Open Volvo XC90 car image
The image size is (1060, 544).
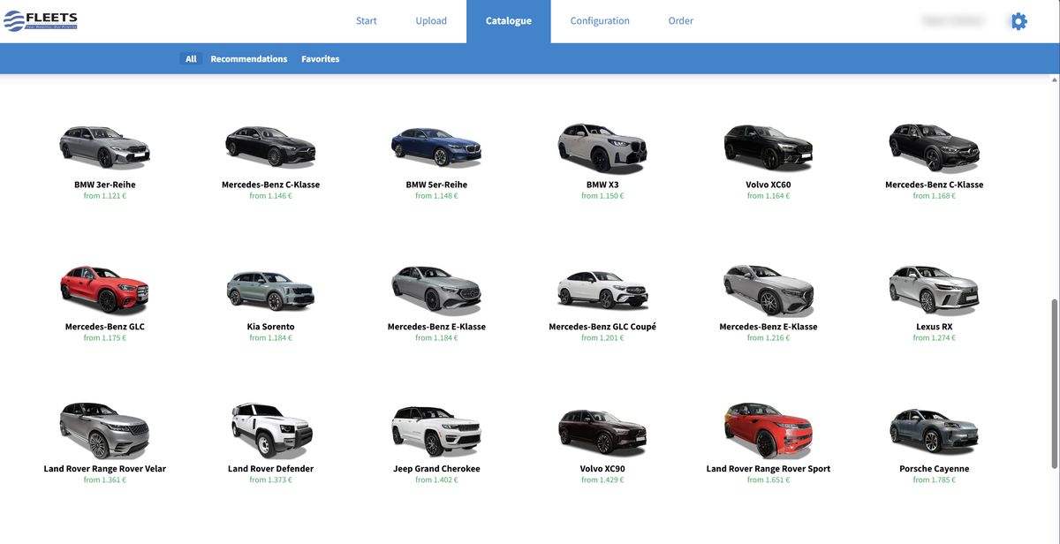coord(602,431)
